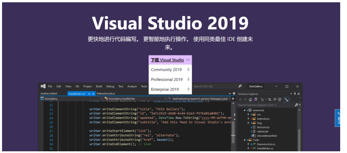Open the Project menu
The width and height of the screenshot is (347, 153).
87,86
